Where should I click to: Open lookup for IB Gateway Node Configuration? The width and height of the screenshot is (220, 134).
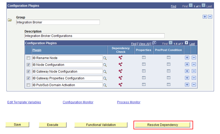tap(105, 72)
